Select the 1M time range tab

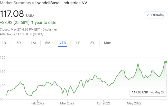pos(33,43)
